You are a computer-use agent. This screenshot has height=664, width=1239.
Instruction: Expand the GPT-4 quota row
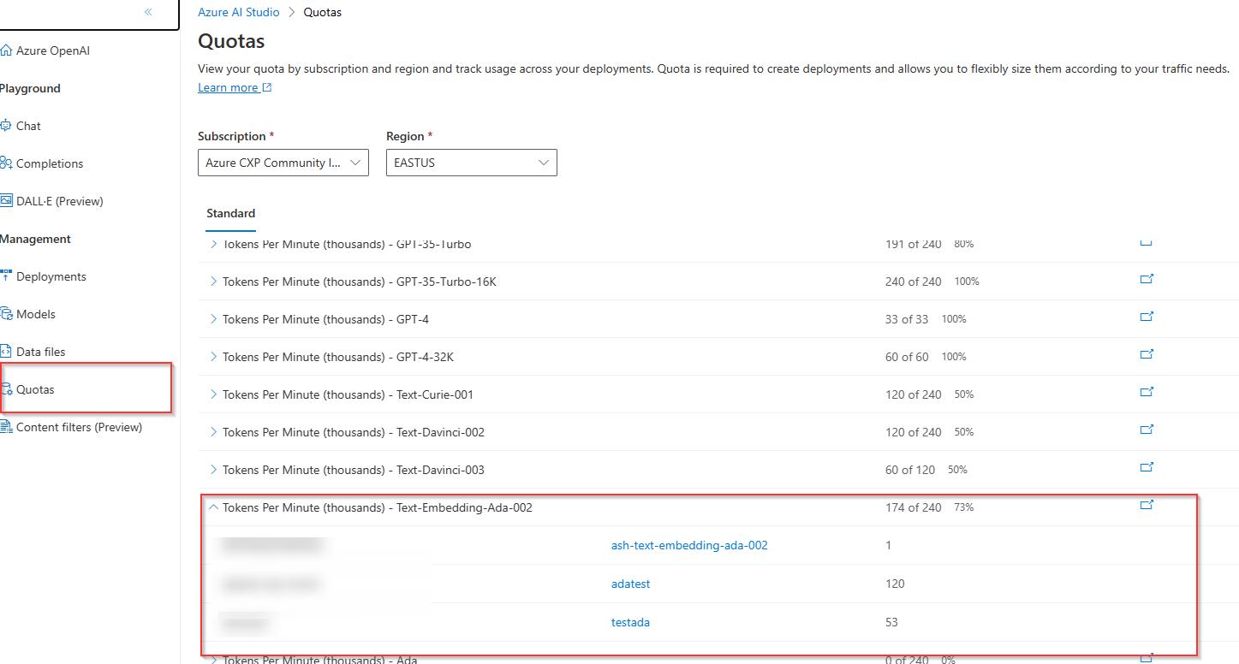214,319
